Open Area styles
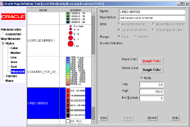Screen dimensions: 190x127 pos(14,62)
